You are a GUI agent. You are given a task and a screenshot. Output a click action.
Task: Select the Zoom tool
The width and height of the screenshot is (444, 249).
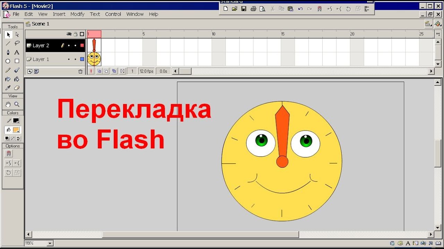(x=17, y=104)
